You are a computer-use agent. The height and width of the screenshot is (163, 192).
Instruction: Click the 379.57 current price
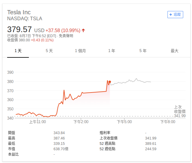pyautogui.click(x=19, y=29)
